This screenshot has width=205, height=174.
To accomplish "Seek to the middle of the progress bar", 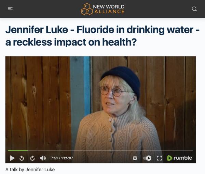I will (x=100, y=151).
